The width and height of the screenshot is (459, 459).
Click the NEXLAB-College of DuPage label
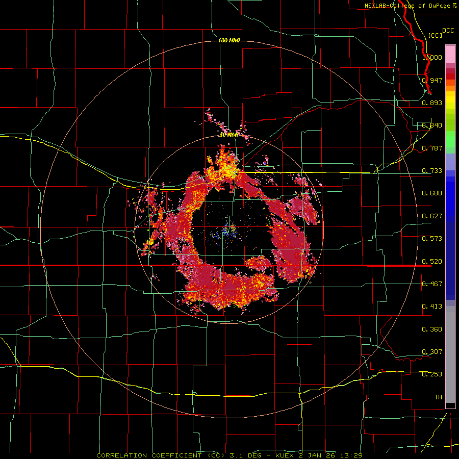(x=407, y=6)
